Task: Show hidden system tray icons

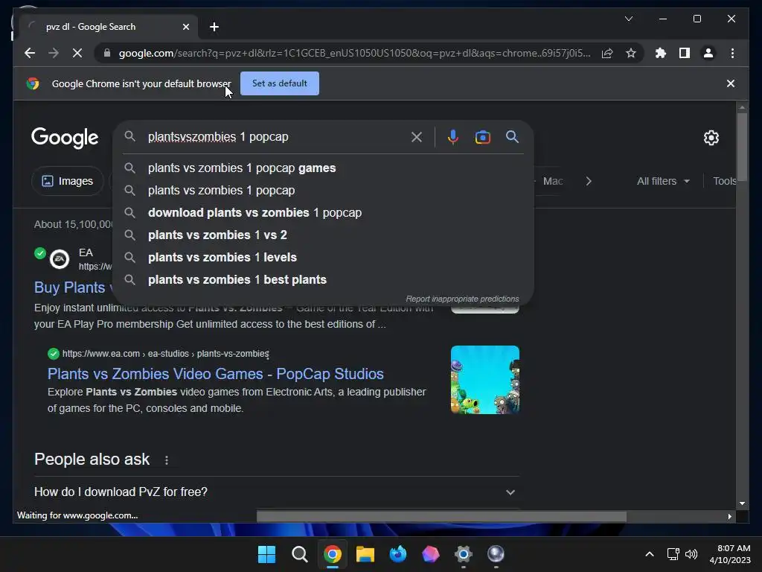Action: [649, 554]
